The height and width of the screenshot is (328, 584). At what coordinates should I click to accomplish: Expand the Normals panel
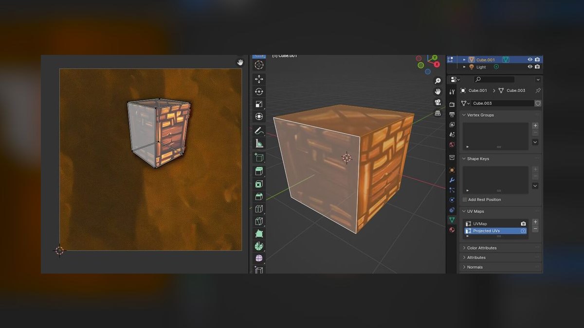pyautogui.click(x=464, y=267)
